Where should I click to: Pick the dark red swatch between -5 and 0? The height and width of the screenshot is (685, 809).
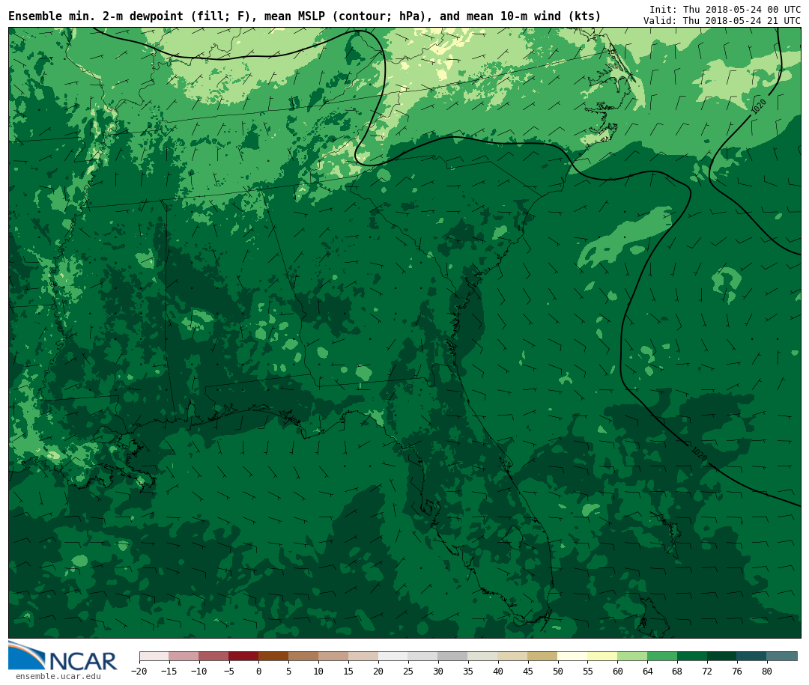point(243,656)
